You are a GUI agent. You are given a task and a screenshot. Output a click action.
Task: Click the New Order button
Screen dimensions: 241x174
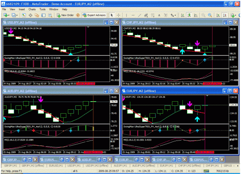tap(65, 15)
